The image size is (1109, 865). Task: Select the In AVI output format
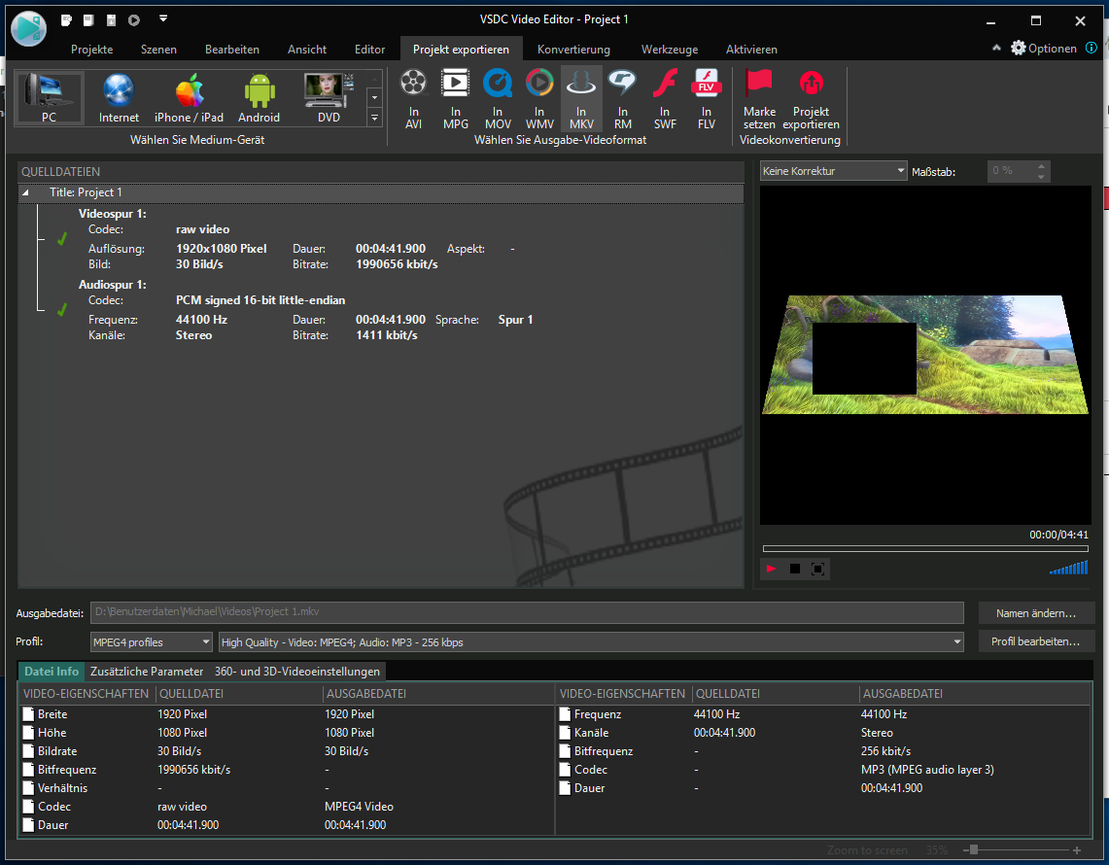[414, 99]
